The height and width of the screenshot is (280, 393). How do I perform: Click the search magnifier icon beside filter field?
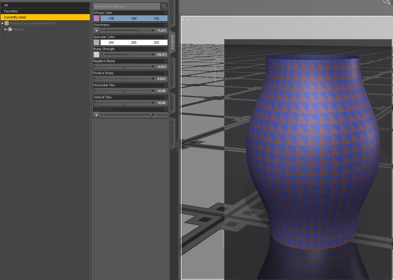pyautogui.click(x=164, y=6)
